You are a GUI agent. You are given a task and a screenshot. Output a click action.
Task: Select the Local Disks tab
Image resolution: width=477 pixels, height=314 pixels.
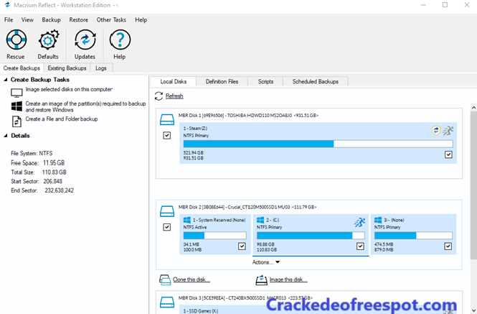point(174,81)
